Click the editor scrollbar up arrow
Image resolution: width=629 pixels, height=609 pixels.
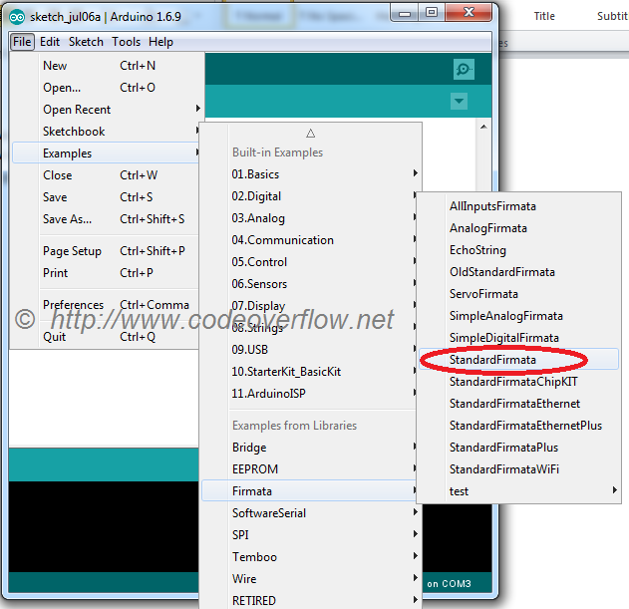click(x=483, y=127)
